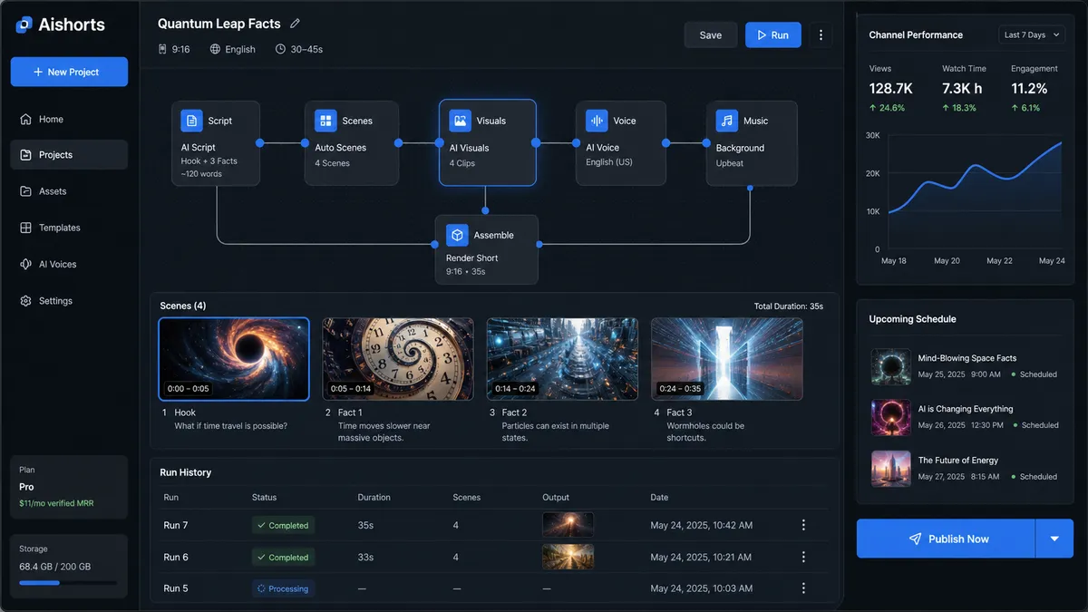This screenshot has height=612, width=1088.
Task: Click Run 6 Completed status badge
Action: pyautogui.click(x=283, y=557)
